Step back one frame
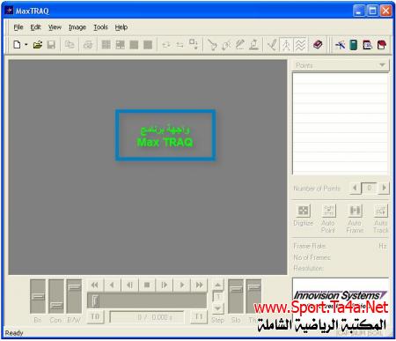The image size is (396, 341). [x=129, y=285]
